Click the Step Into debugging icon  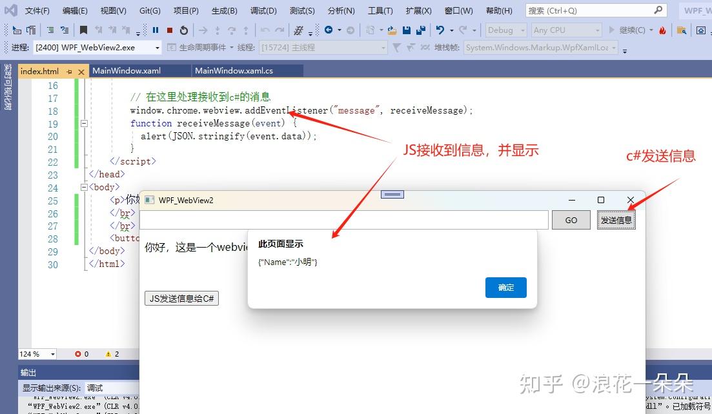click(x=217, y=30)
